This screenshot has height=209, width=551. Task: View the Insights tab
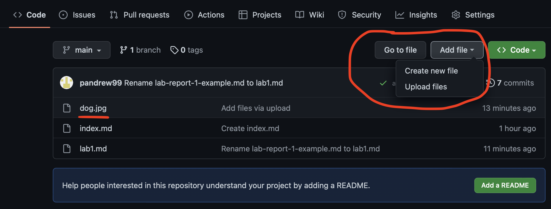(416, 15)
